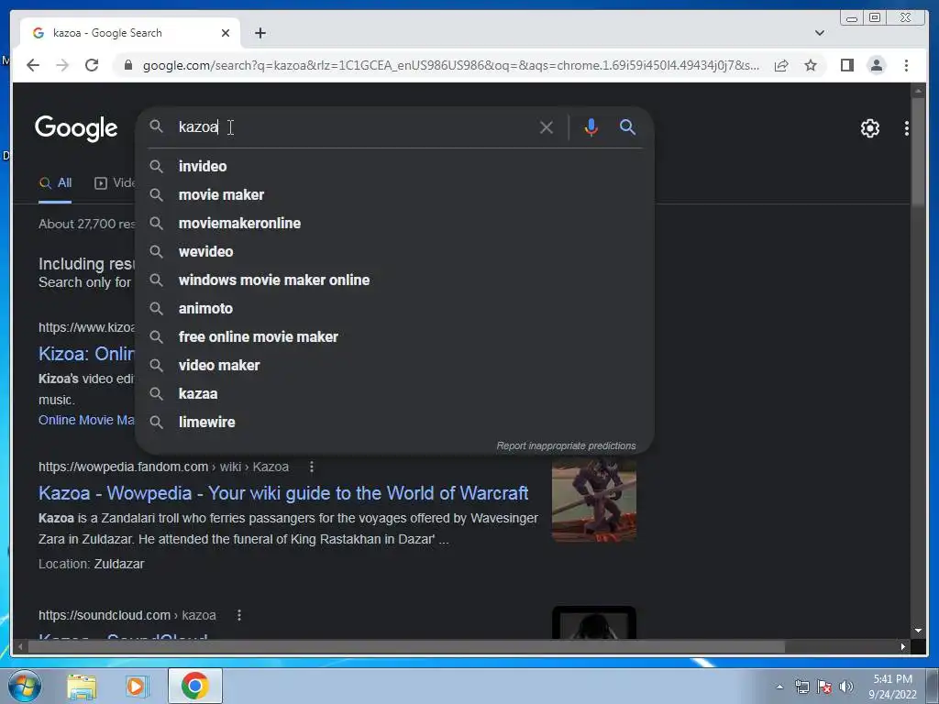Click the horizontal scrollbar right arrow

tap(903, 646)
